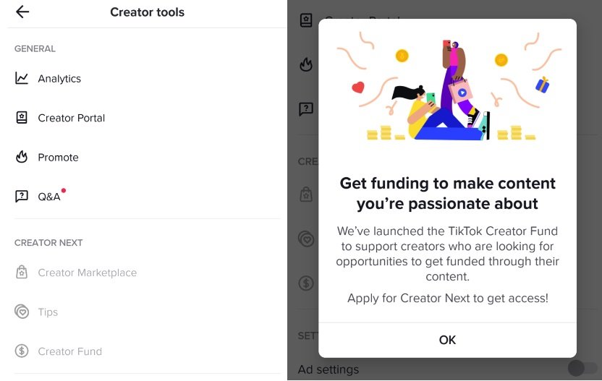Select the Promote menu entry
This screenshot has width=602, height=381.
148,157
